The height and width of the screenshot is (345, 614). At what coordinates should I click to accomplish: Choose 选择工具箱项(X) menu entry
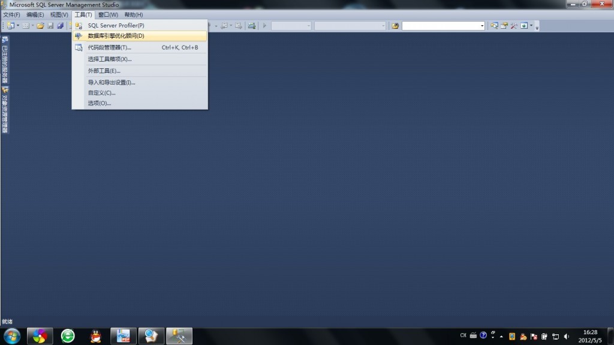pyautogui.click(x=140, y=59)
